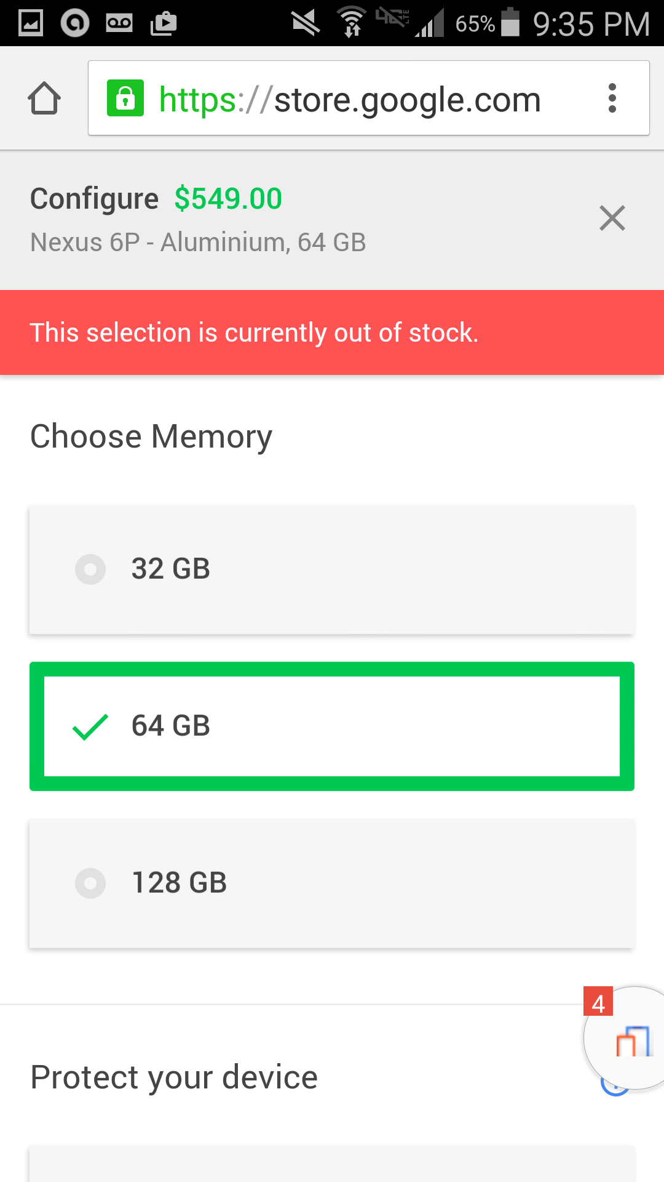Viewport: 664px width, 1182px height.
Task: Close the Configure panel with the X
Action: [612, 219]
